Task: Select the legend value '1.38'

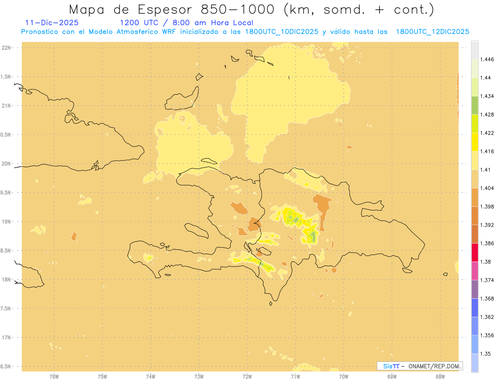Action: pyautogui.click(x=486, y=262)
